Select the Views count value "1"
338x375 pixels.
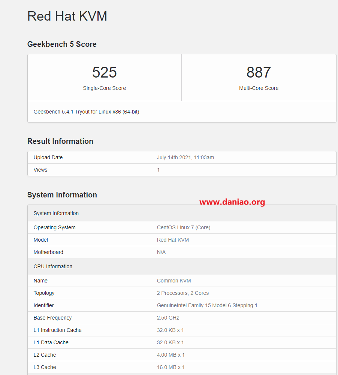(x=159, y=170)
